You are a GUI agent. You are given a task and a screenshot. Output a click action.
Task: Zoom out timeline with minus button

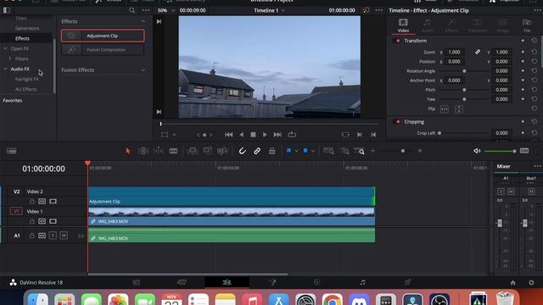[372, 151]
